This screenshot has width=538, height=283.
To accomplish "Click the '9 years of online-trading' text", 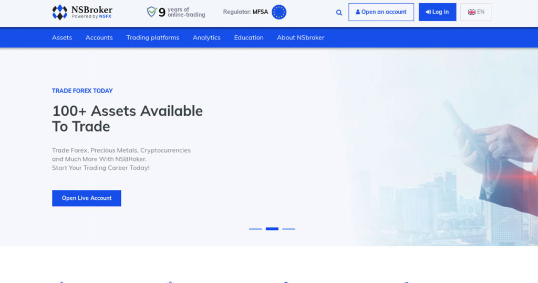I will (x=182, y=12).
